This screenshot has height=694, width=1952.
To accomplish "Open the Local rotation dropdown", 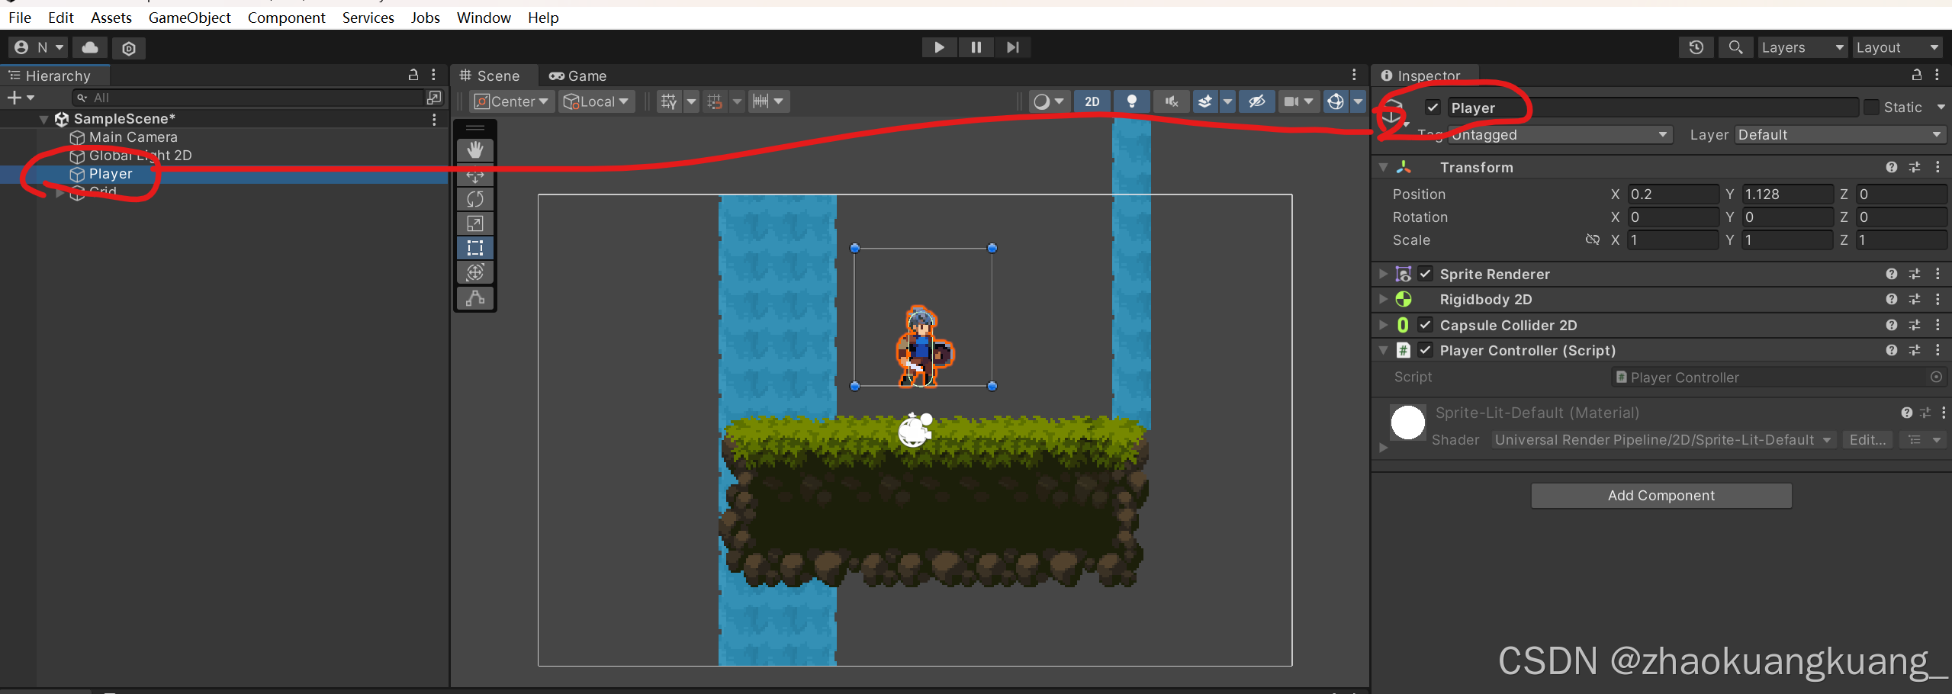I will 597,101.
